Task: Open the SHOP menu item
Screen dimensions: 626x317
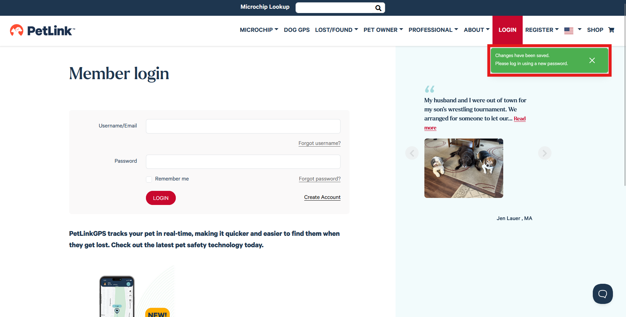Action: pos(595,30)
